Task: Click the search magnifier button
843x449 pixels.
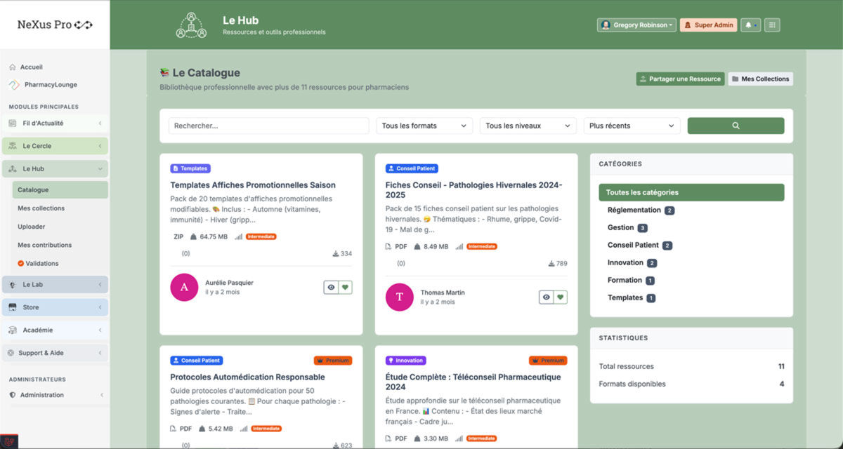Action: pos(736,126)
